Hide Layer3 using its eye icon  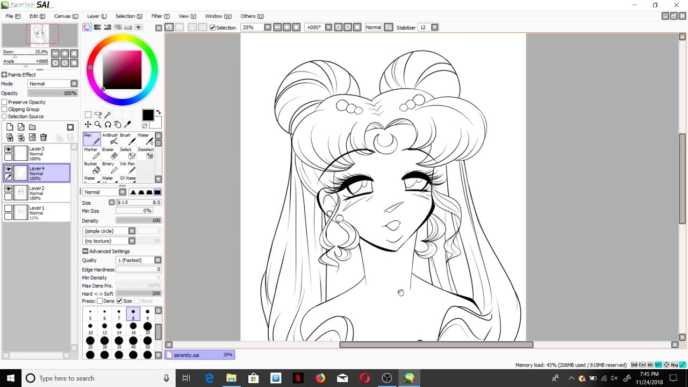tap(8, 149)
